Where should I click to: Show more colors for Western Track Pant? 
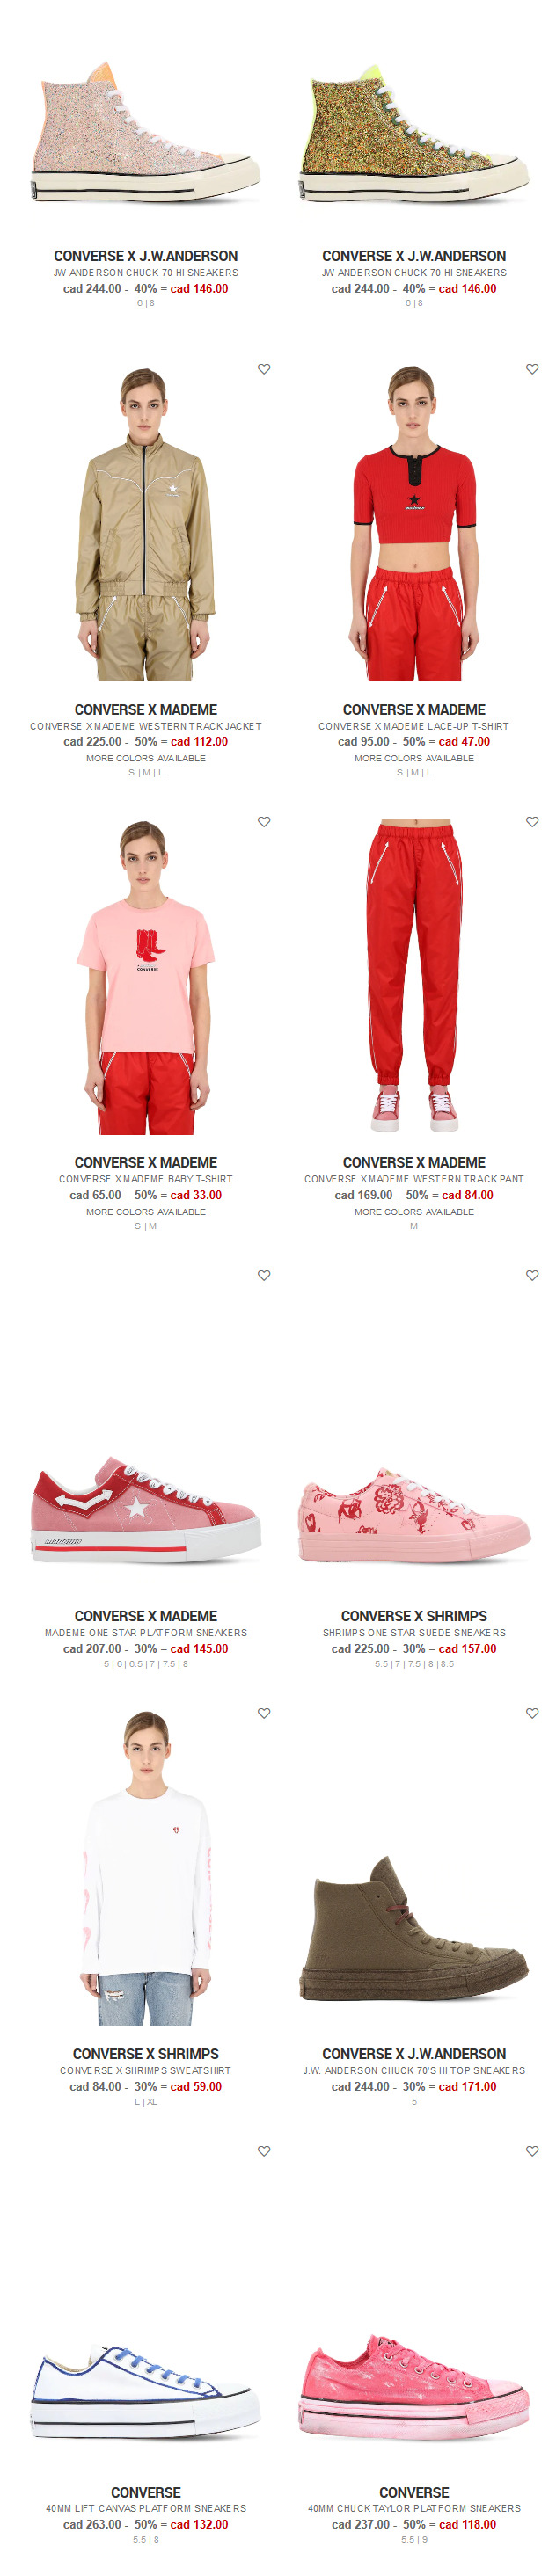coord(414,1212)
